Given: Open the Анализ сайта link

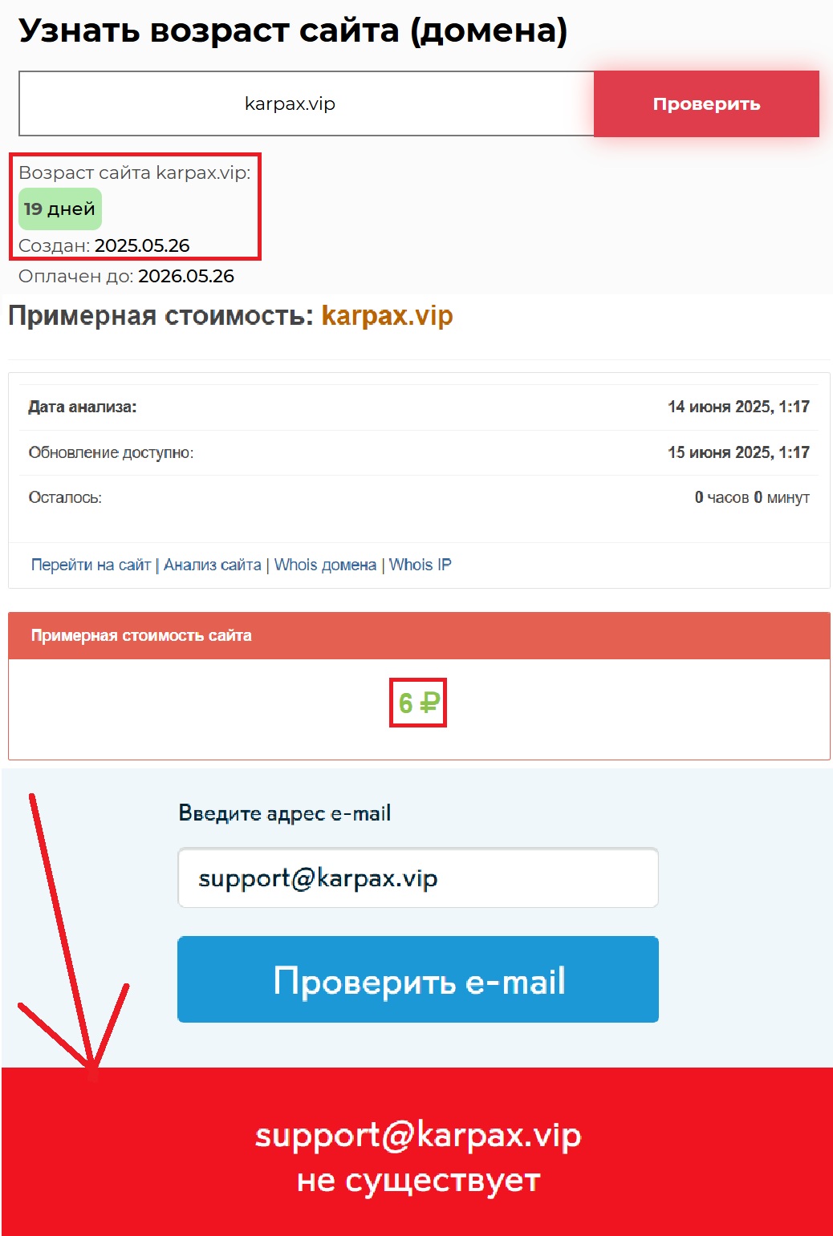Looking at the screenshot, I should click(213, 565).
